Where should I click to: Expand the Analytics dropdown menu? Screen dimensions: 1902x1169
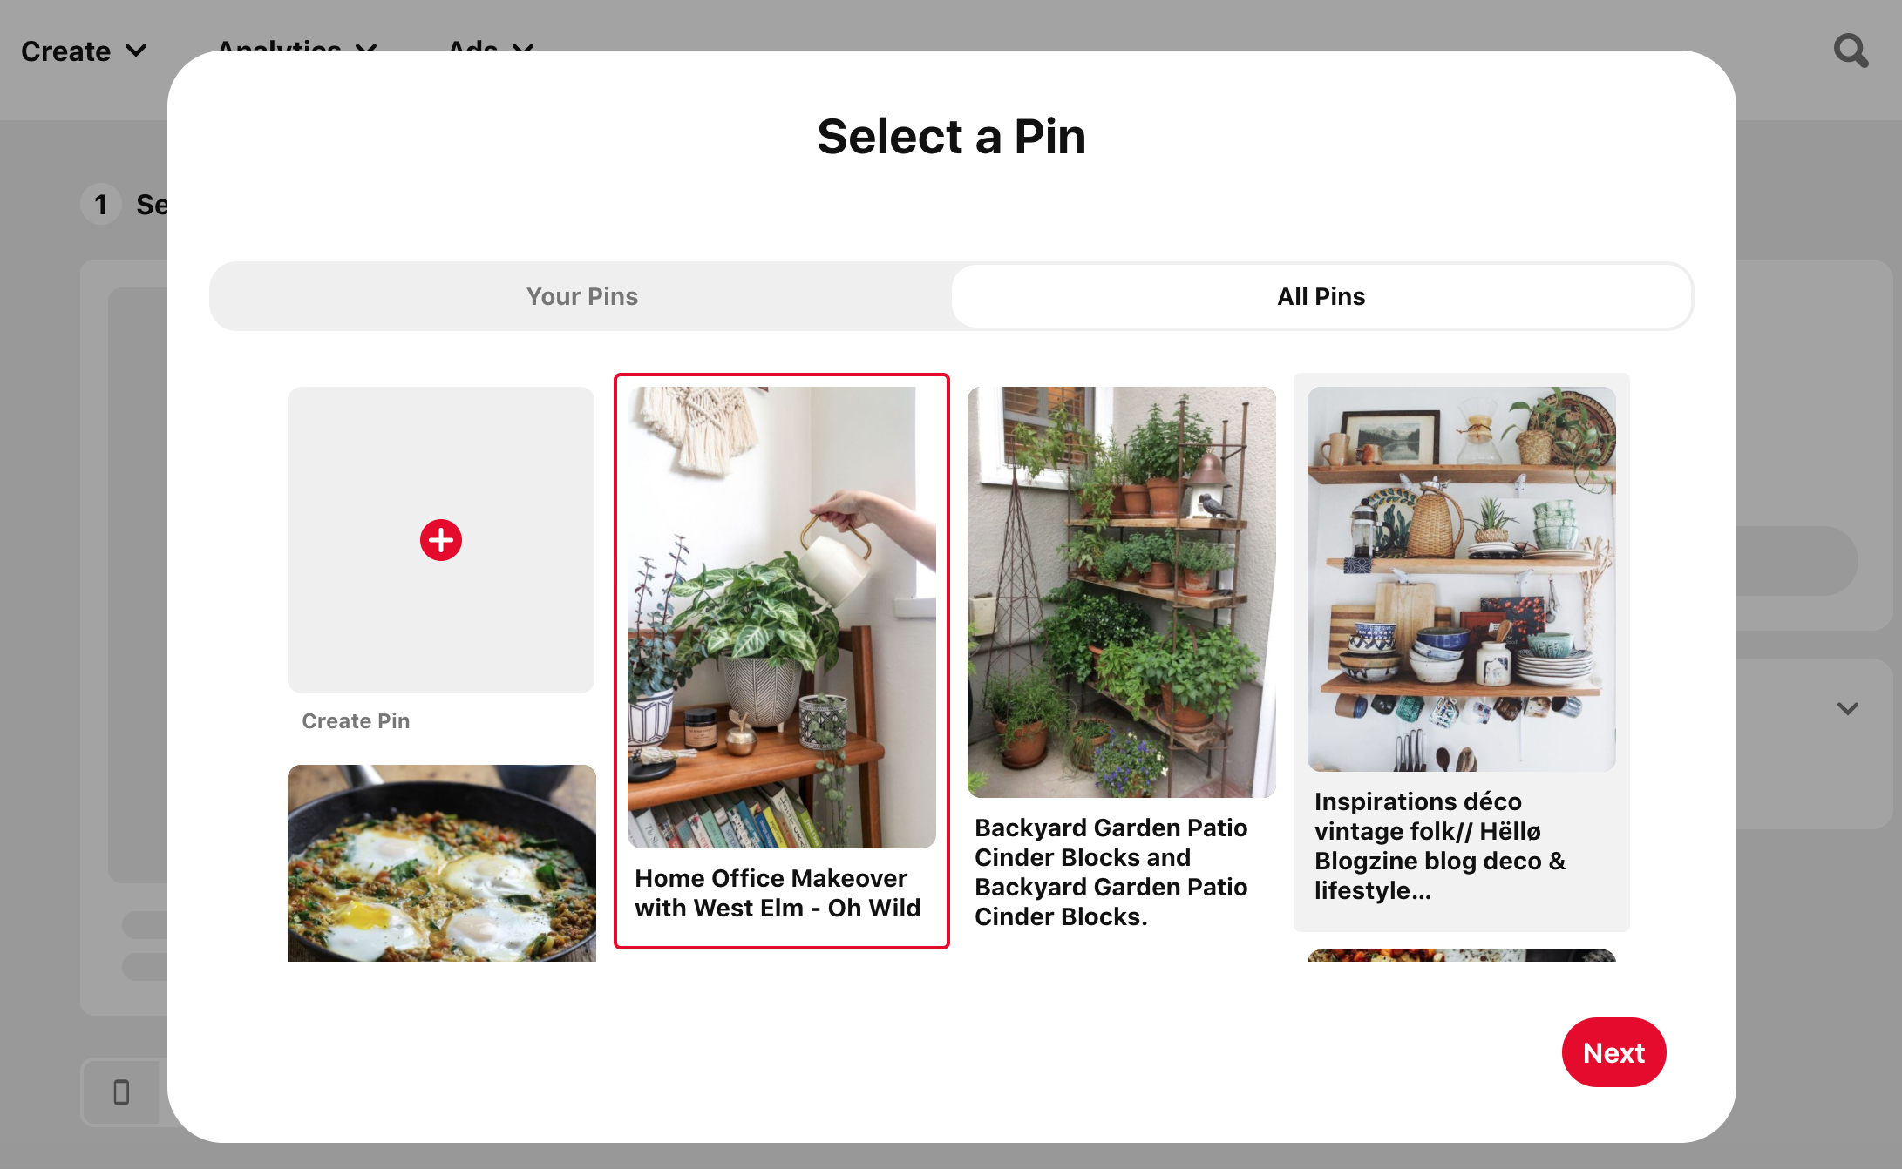tap(297, 45)
